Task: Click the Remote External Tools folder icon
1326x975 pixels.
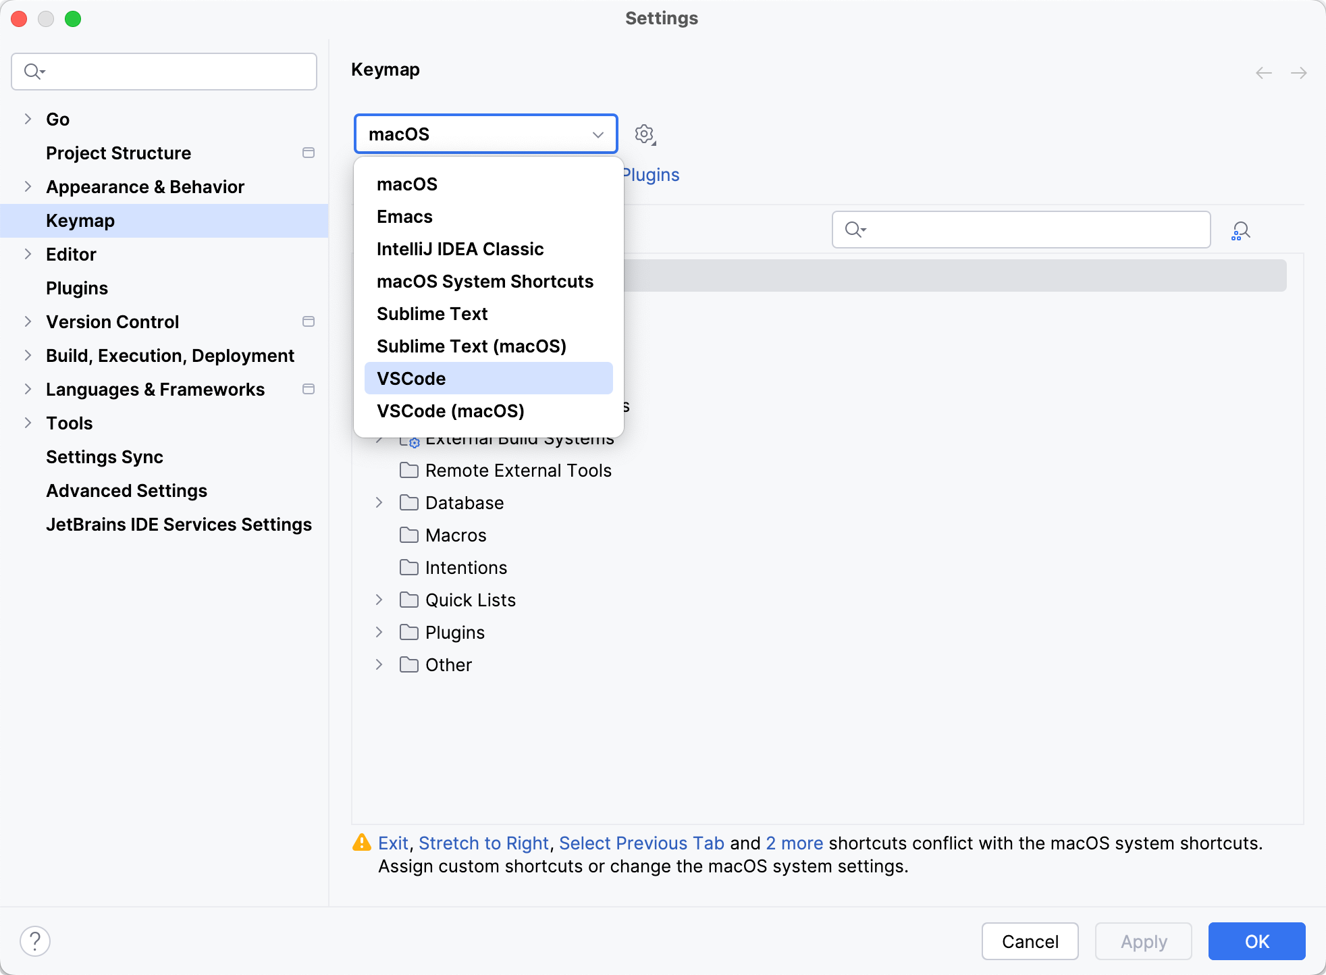Action: [409, 470]
